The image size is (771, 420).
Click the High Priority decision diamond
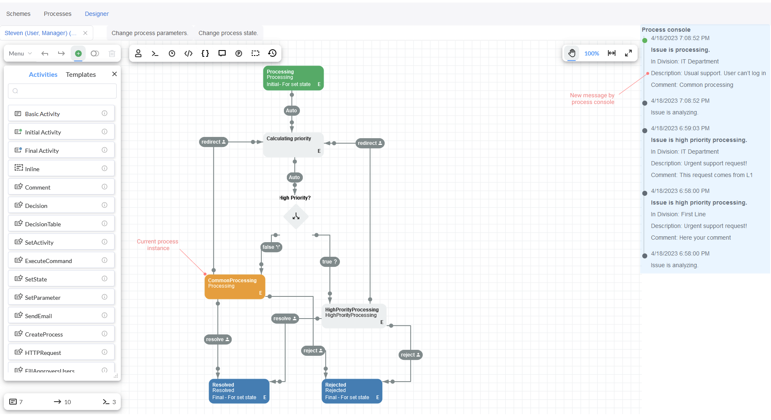pyautogui.click(x=296, y=216)
